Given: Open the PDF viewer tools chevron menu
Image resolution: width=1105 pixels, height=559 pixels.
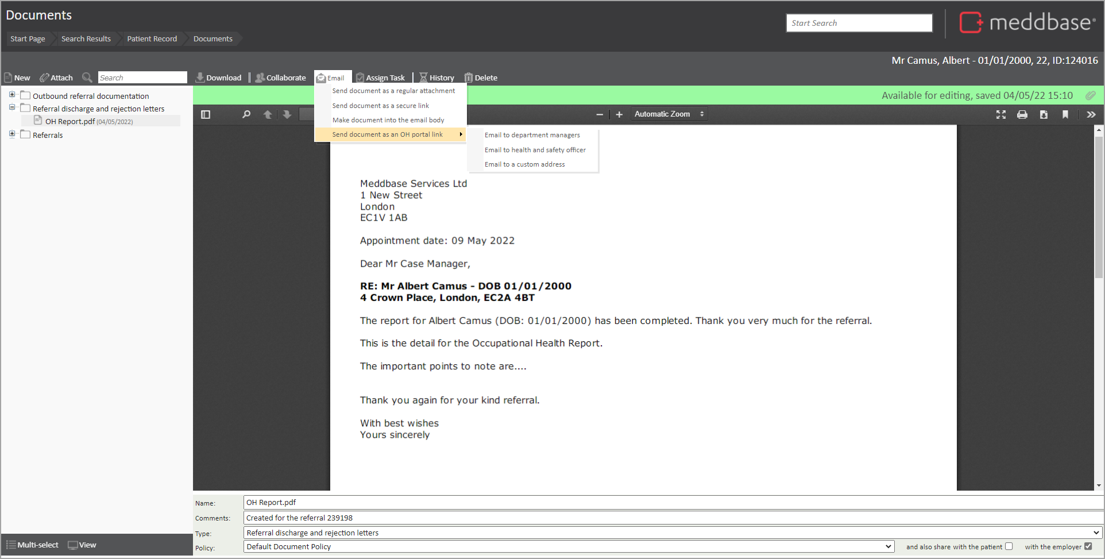Looking at the screenshot, I should pyautogui.click(x=1091, y=114).
